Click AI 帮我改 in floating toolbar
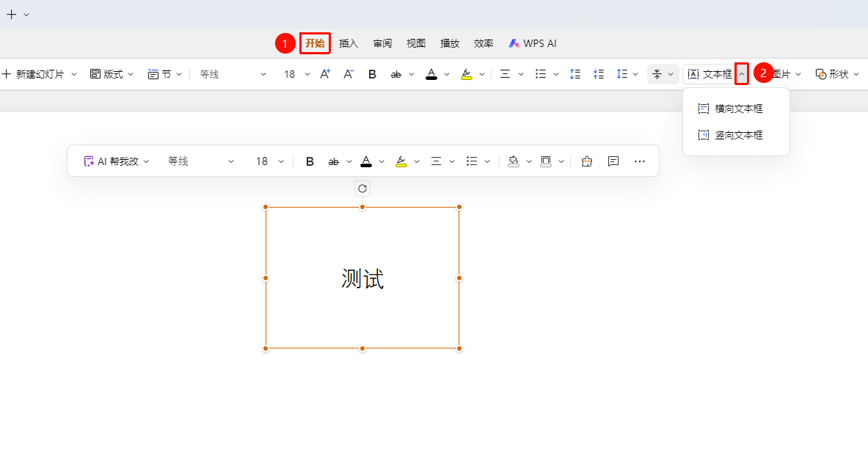This screenshot has height=471, width=868. [116, 161]
